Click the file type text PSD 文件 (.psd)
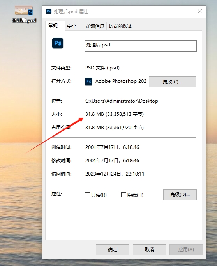 (x=102, y=68)
